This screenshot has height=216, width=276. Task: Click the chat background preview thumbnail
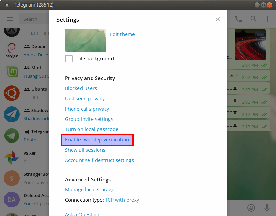tap(85, 40)
